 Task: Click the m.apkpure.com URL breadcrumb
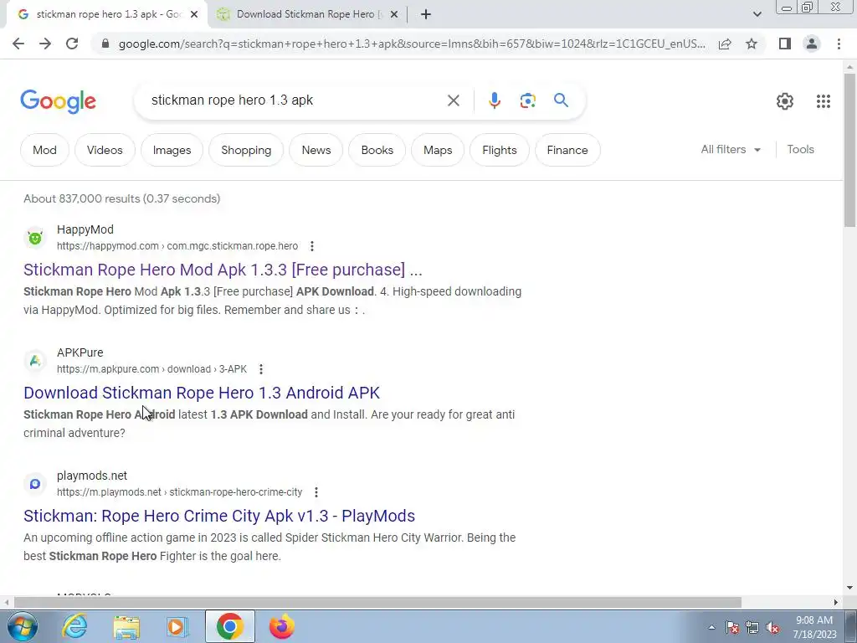click(152, 369)
